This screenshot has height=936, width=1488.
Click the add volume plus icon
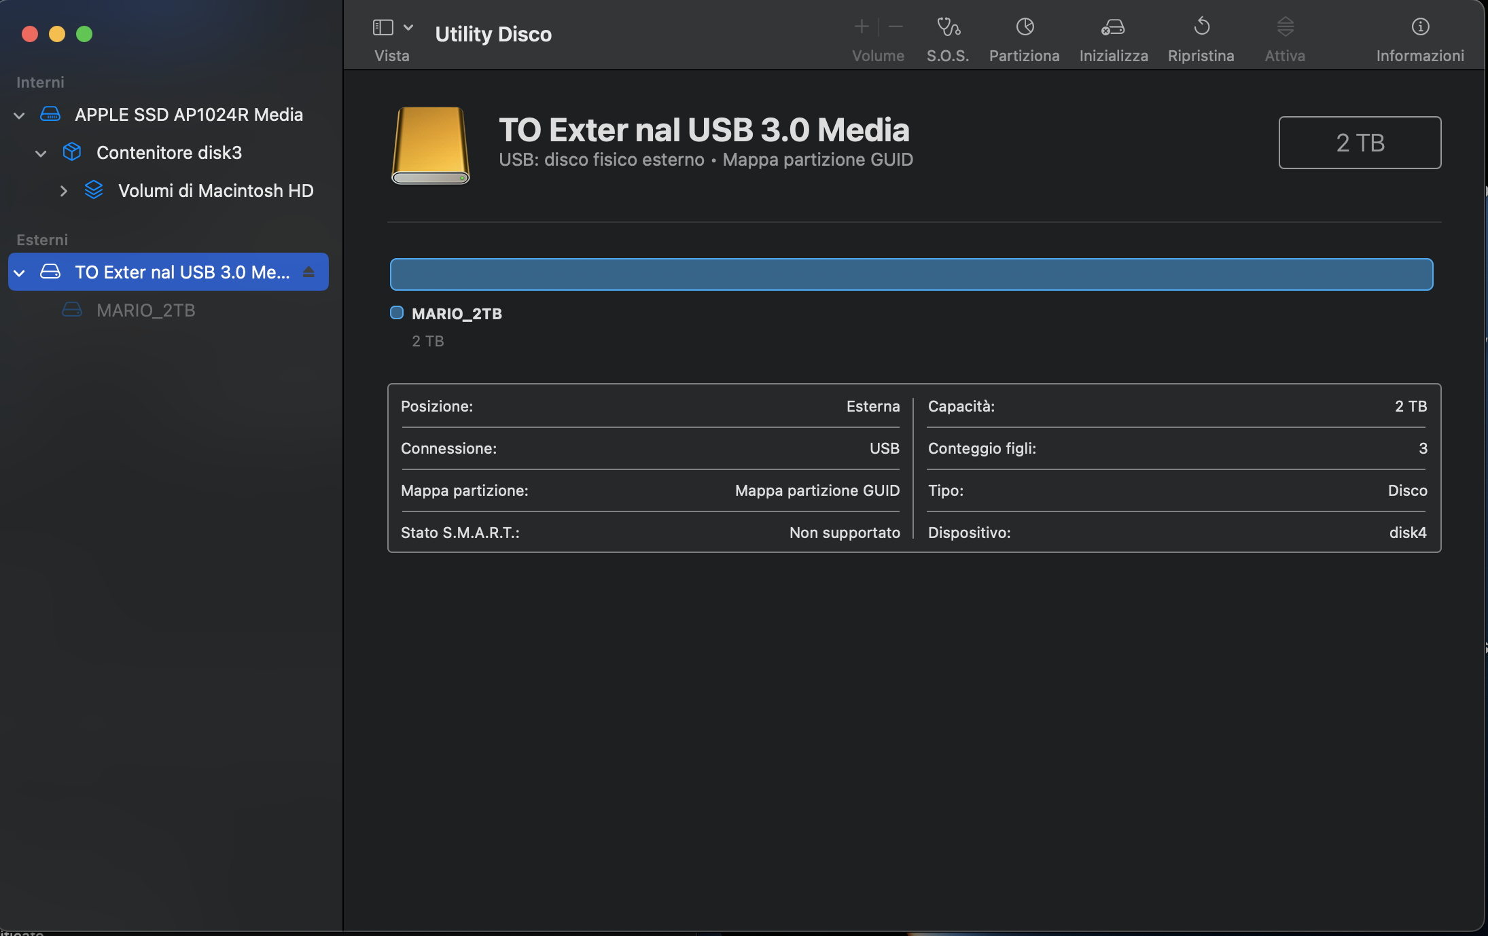click(x=862, y=27)
